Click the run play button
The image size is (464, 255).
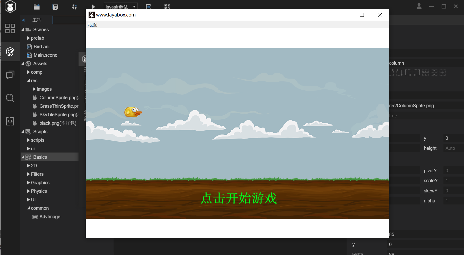click(93, 7)
